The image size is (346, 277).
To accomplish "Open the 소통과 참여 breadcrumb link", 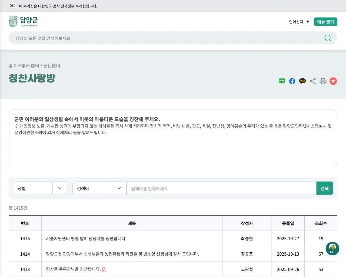I will [x=28, y=66].
